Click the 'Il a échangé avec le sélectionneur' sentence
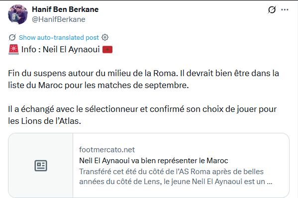 click(x=142, y=109)
